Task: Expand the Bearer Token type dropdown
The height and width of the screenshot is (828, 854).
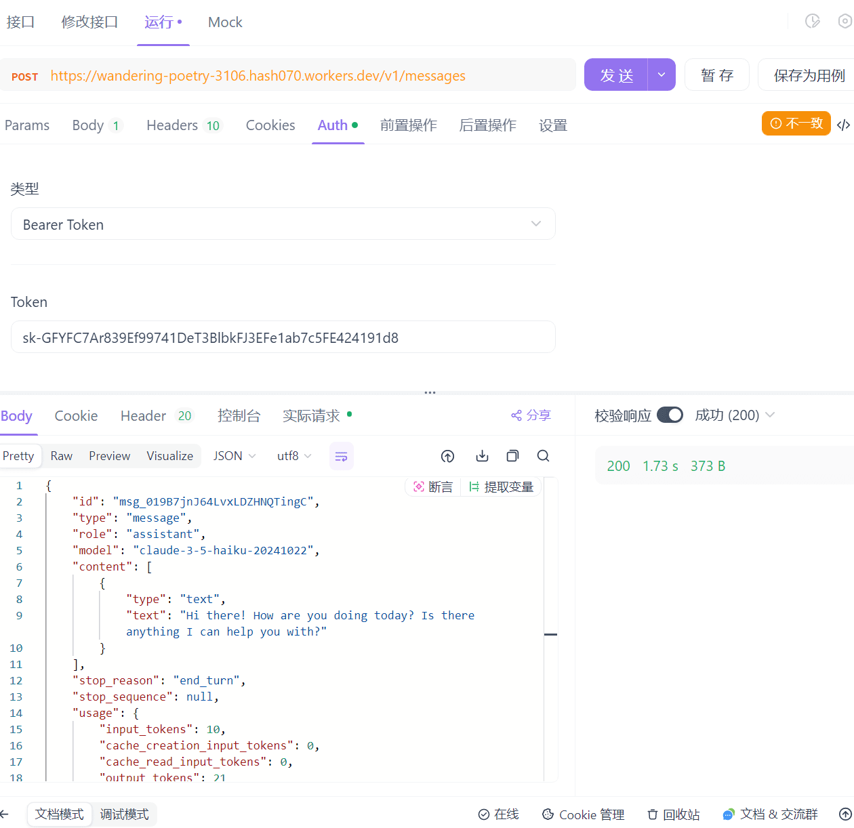Action: pyautogui.click(x=283, y=224)
